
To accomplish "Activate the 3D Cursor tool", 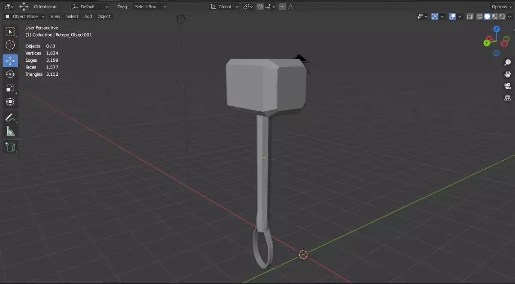I will [x=10, y=45].
